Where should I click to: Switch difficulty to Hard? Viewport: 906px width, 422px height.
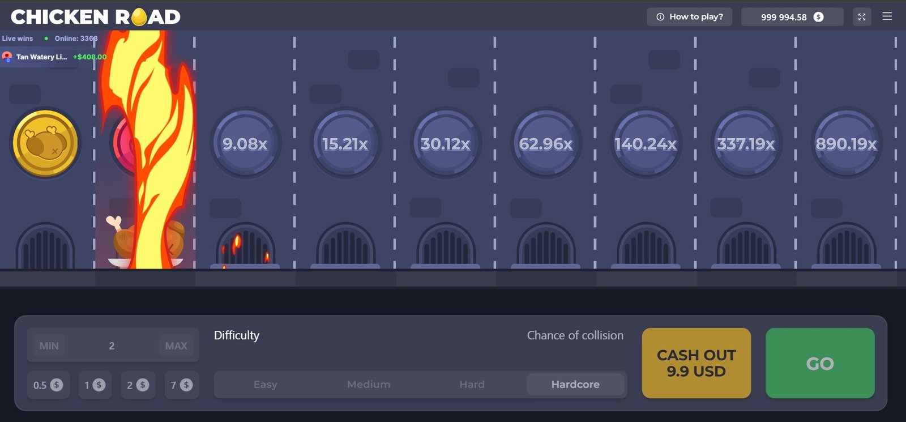472,385
